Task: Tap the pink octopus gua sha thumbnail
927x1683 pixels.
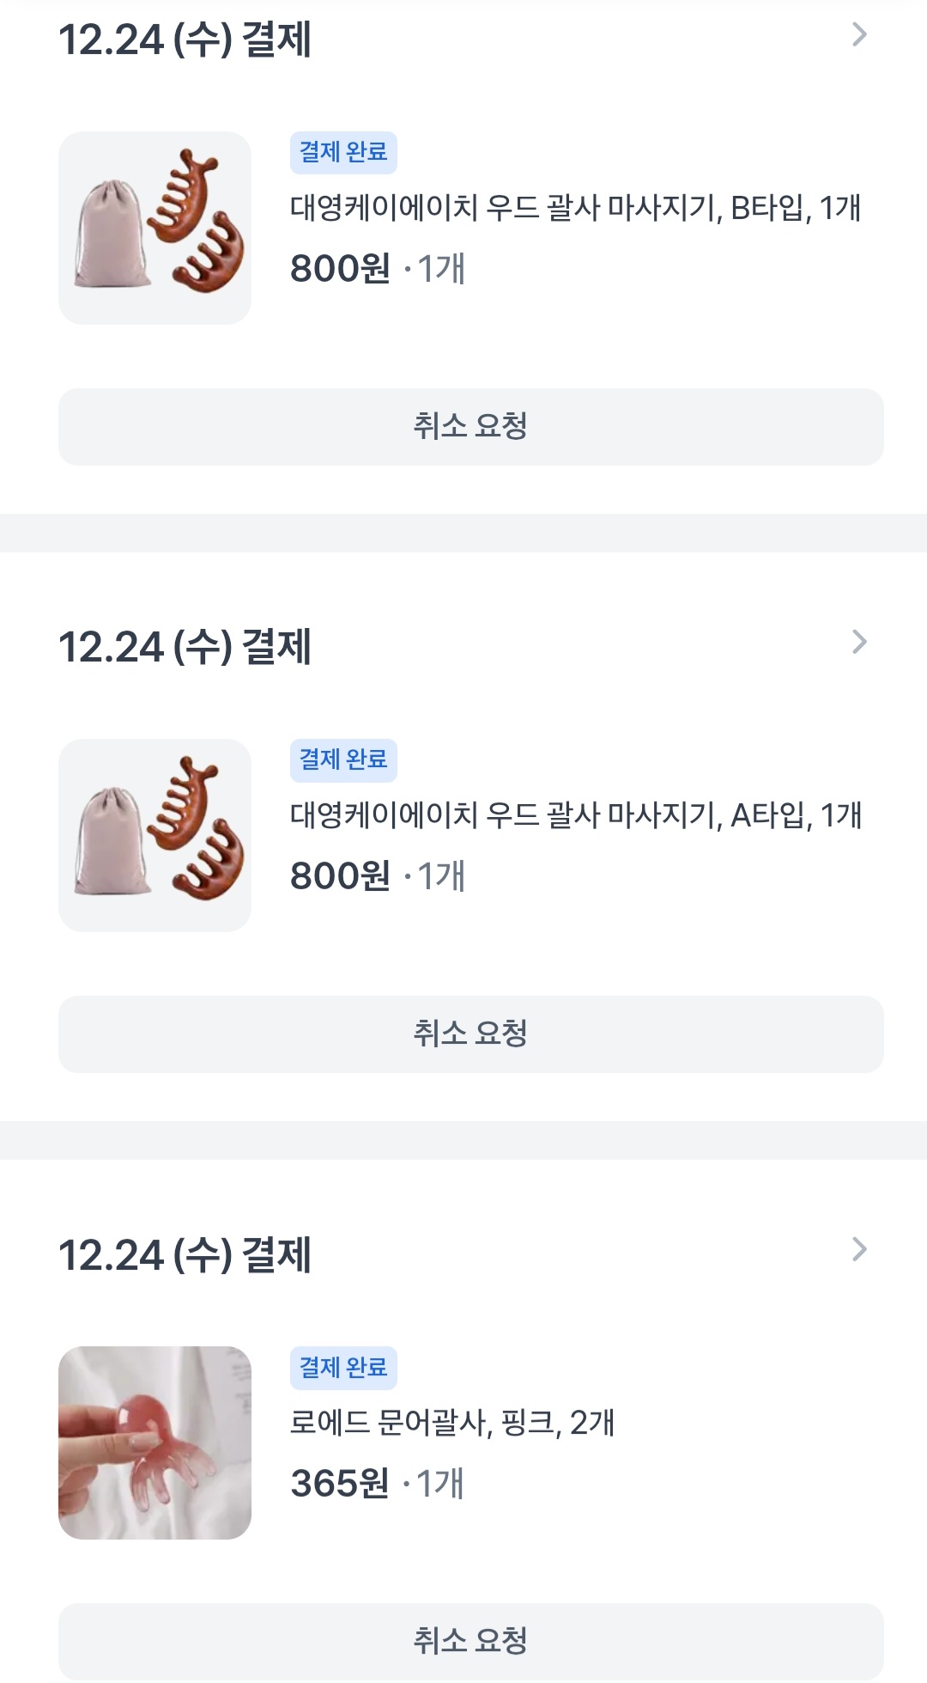Action: click(154, 1442)
